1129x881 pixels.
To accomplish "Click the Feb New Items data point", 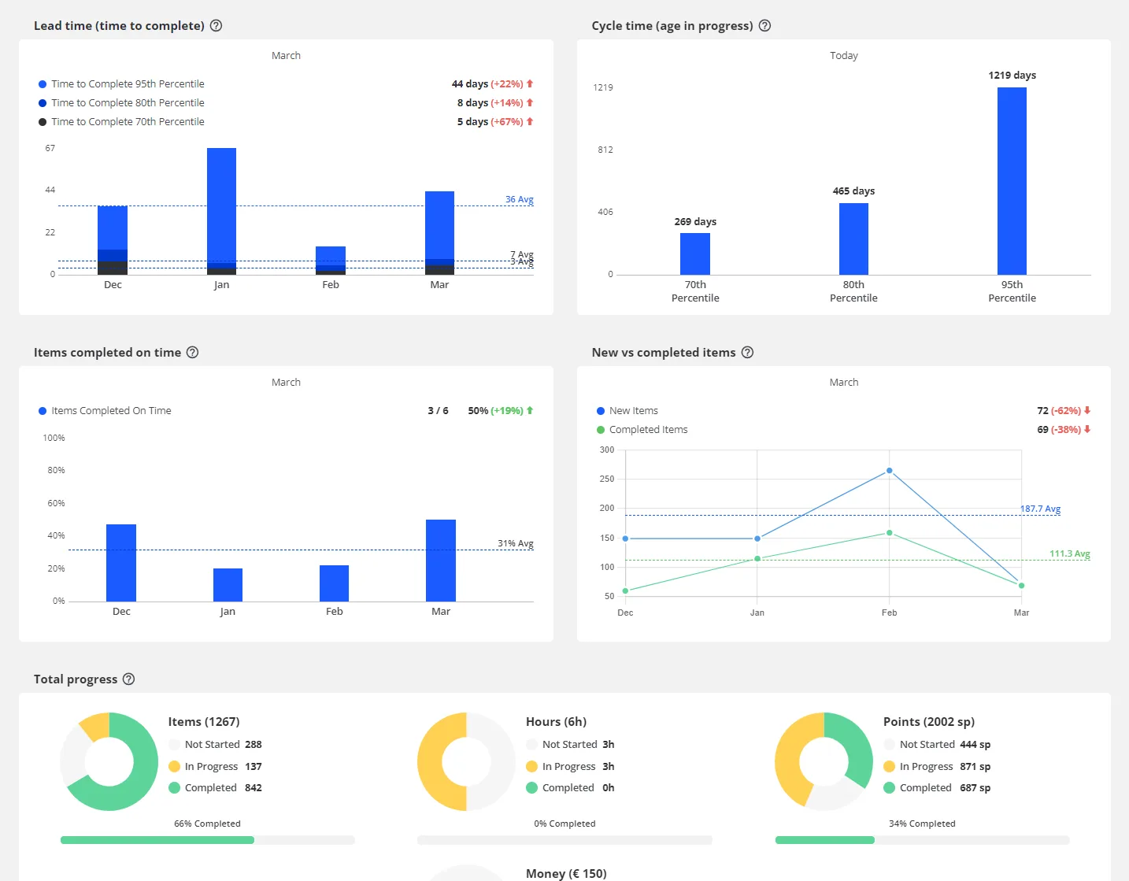I will [890, 471].
